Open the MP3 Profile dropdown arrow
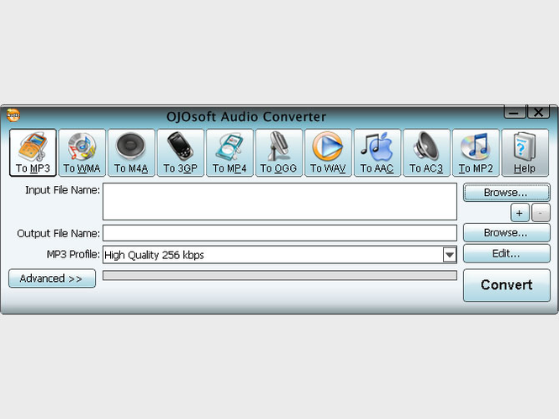 [450, 255]
